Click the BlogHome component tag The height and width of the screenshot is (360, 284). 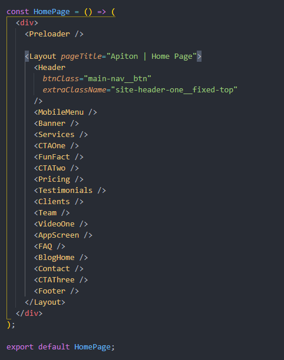[x=61, y=258]
